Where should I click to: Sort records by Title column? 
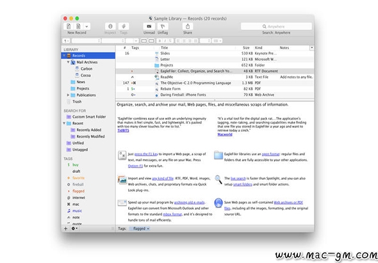click(164, 48)
